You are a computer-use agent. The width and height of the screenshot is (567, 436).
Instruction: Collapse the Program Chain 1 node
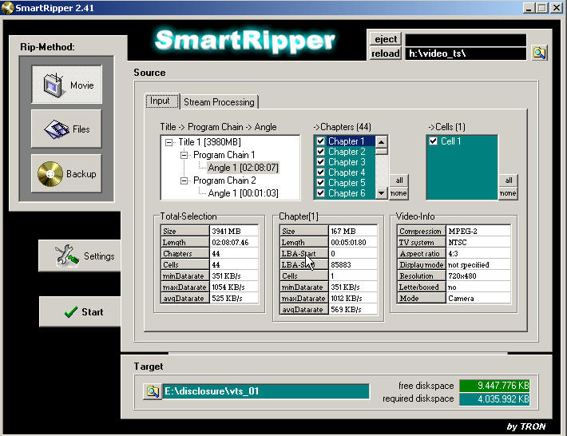(184, 155)
